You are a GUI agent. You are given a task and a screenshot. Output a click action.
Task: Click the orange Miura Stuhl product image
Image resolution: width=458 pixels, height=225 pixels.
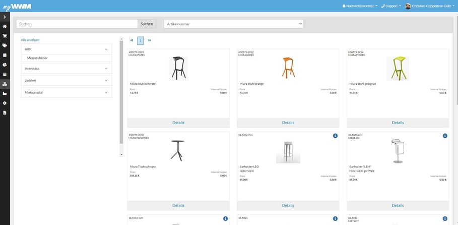click(288, 68)
